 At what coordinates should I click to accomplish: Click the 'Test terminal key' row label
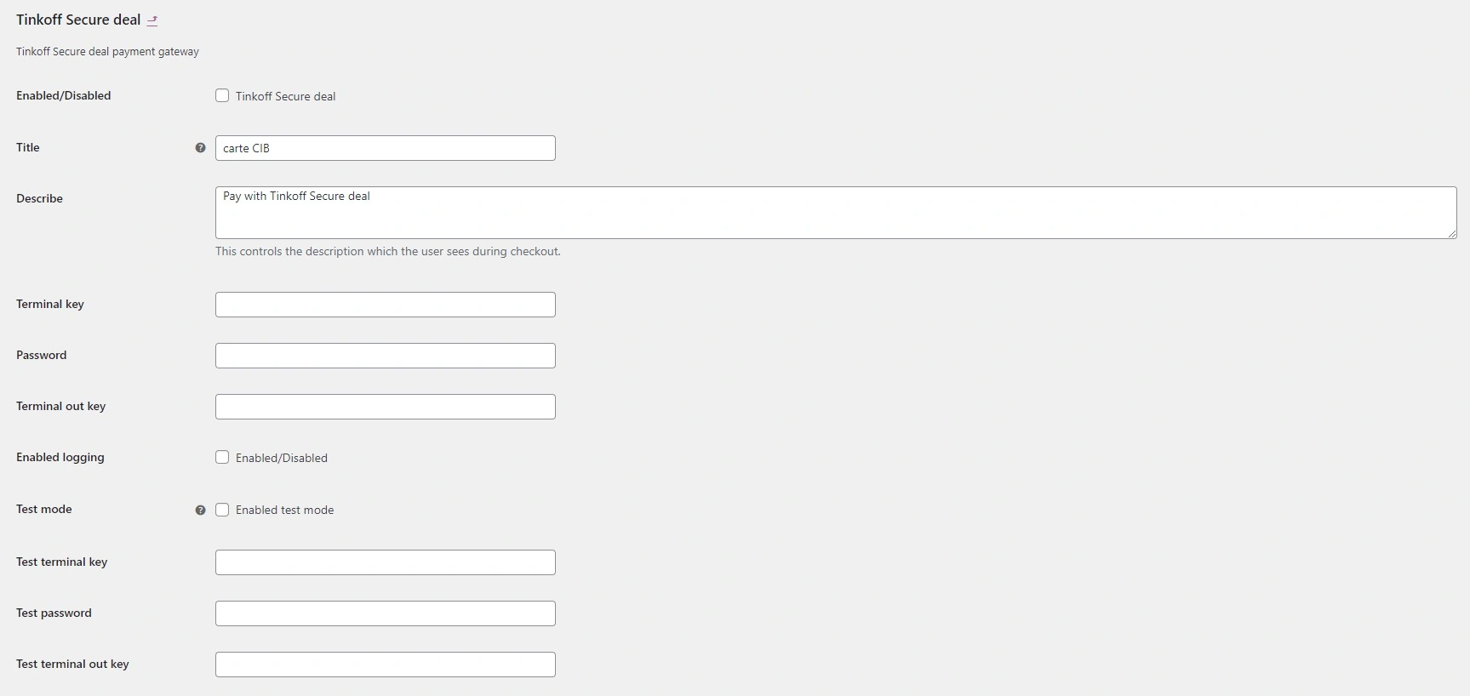tap(62, 562)
